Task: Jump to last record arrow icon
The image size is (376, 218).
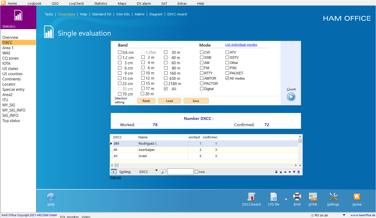Action: tap(298, 172)
